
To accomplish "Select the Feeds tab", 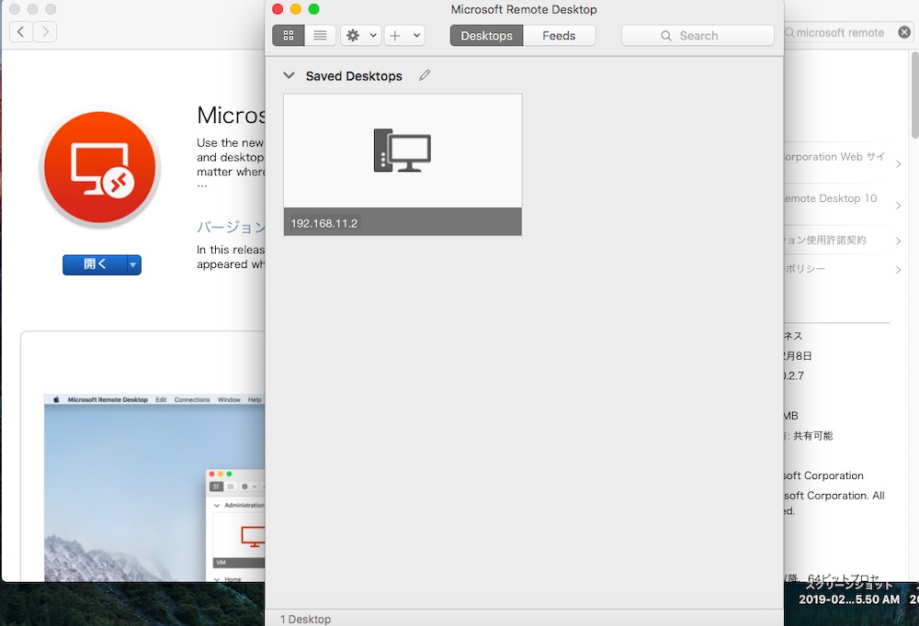I will (x=559, y=36).
